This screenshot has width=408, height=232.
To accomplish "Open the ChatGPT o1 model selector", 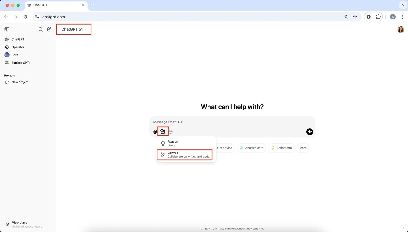I will [x=74, y=29].
